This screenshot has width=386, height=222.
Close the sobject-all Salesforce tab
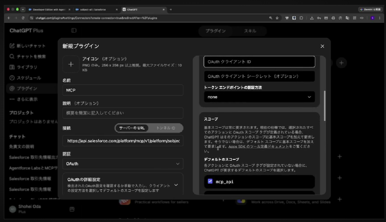[x=117, y=10]
